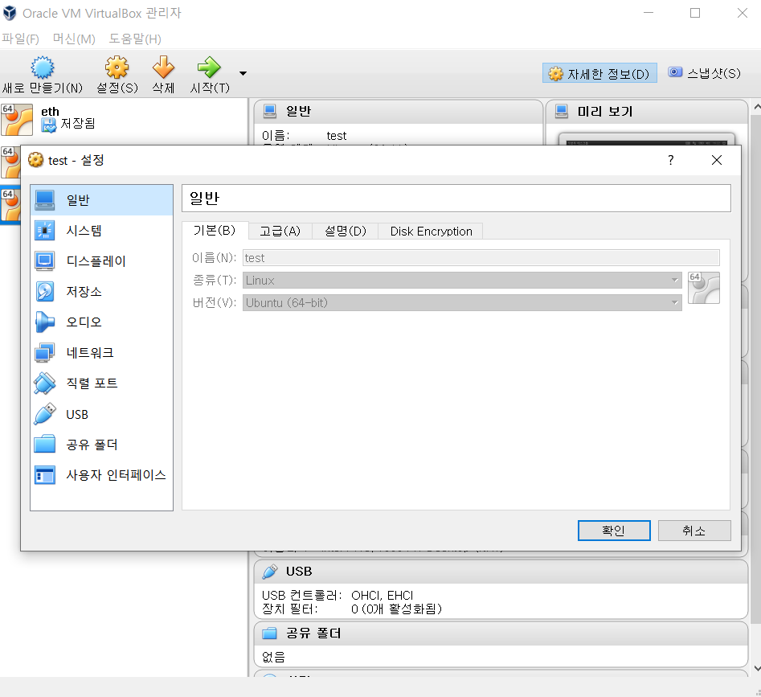The width and height of the screenshot is (761, 697).
Task: Click the saved state (저장됨) icon under eth
Action: [x=49, y=125]
